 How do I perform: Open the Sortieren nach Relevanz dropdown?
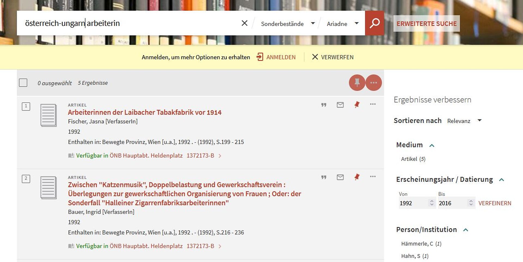(x=464, y=121)
